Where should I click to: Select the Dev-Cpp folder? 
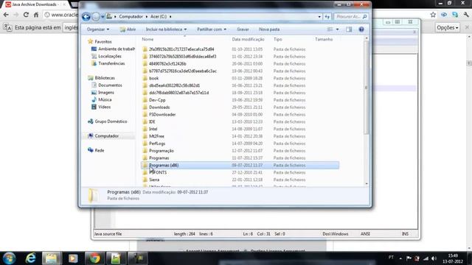(x=157, y=100)
